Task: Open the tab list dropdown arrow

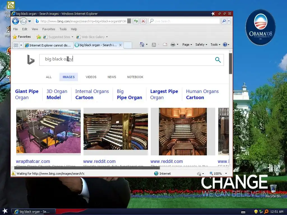Action: [x=21, y=45]
